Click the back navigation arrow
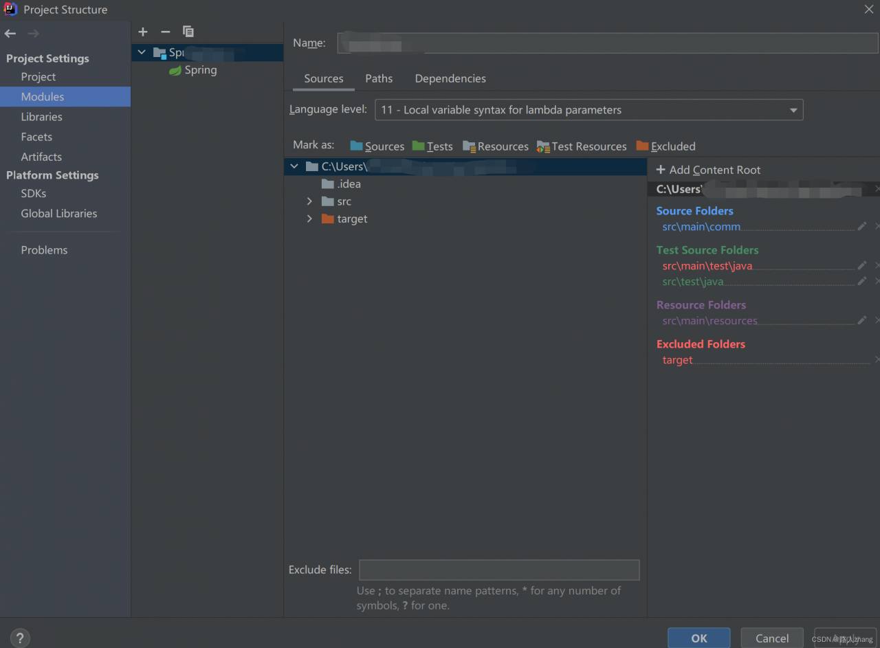Image resolution: width=880 pixels, height=648 pixels. pyautogui.click(x=10, y=34)
